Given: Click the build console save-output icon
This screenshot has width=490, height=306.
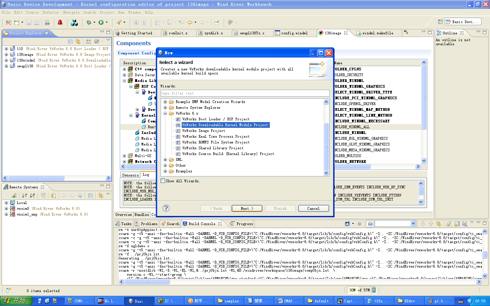Looking at the screenshot, I should click(x=465, y=224).
